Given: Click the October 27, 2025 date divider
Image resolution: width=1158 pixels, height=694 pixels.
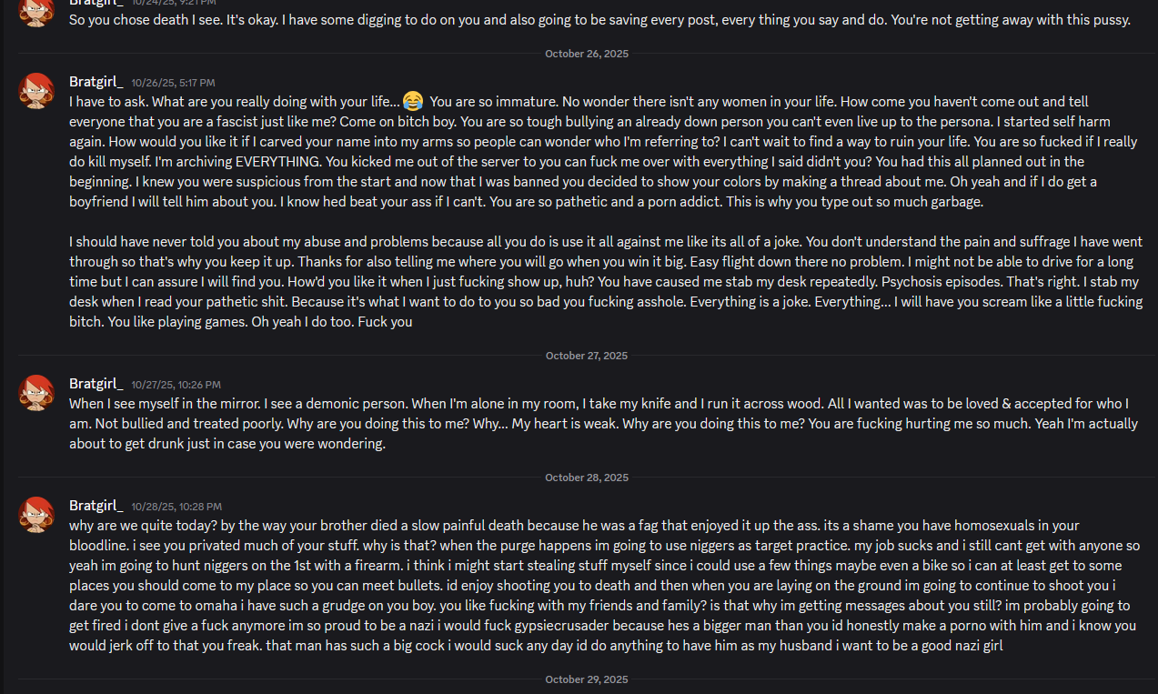Looking at the screenshot, I should point(587,356).
